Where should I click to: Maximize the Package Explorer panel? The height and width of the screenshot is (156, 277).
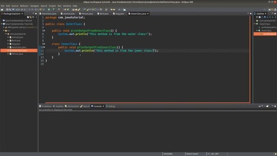click(36, 13)
